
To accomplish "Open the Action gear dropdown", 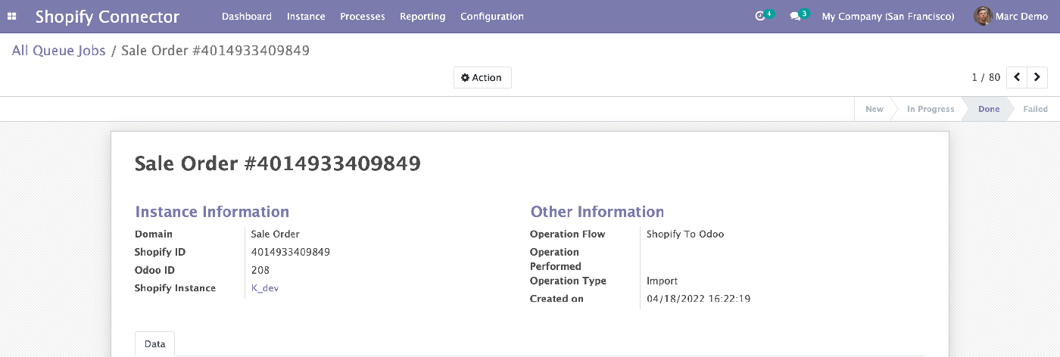I will pos(482,77).
